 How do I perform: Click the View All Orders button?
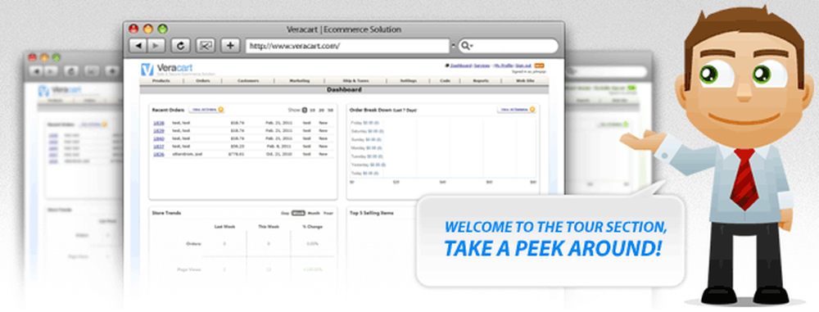(x=206, y=110)
